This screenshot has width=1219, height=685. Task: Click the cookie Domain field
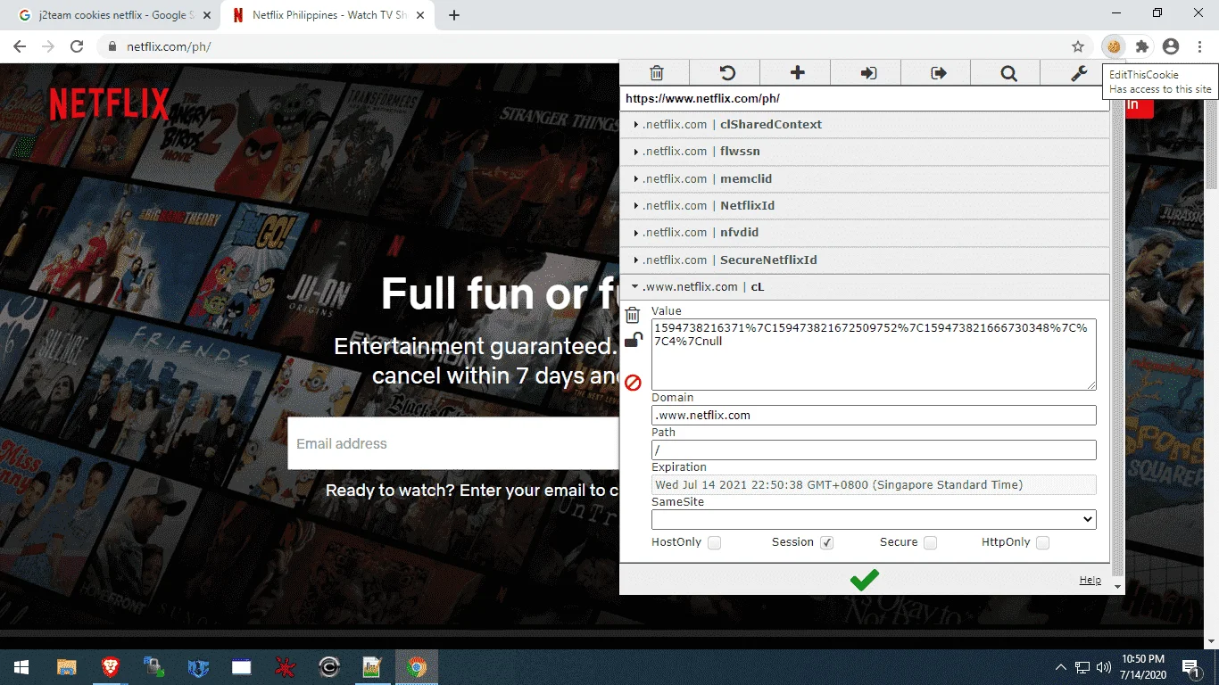point(874,415)
